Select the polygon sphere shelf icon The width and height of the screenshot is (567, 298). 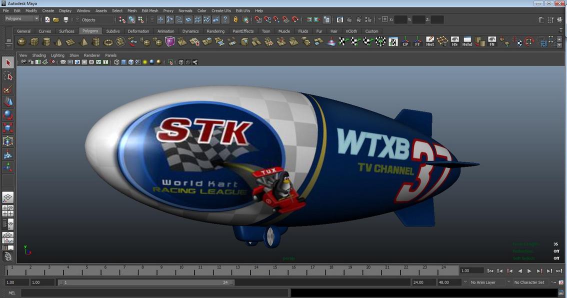22,42
